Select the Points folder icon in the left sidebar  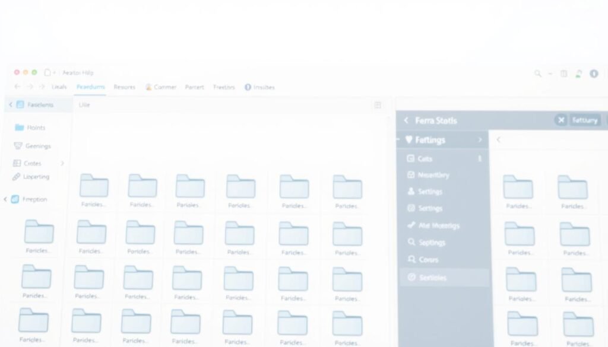[x=20, y=128]
